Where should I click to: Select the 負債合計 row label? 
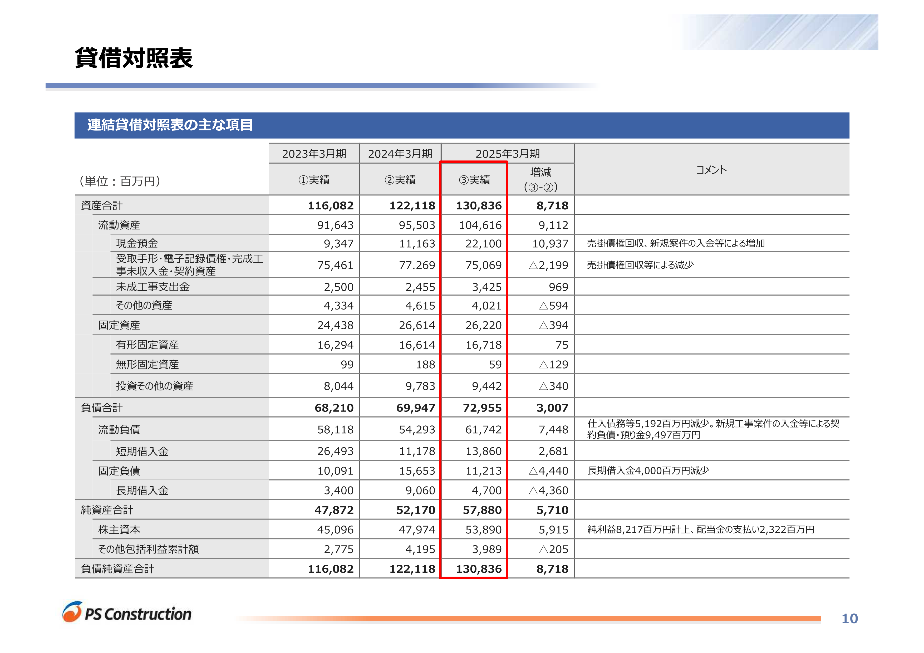[101, 407]
